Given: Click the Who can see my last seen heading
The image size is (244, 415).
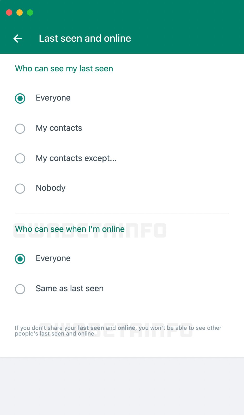Looking at the screenshot, I should (64, 69).
